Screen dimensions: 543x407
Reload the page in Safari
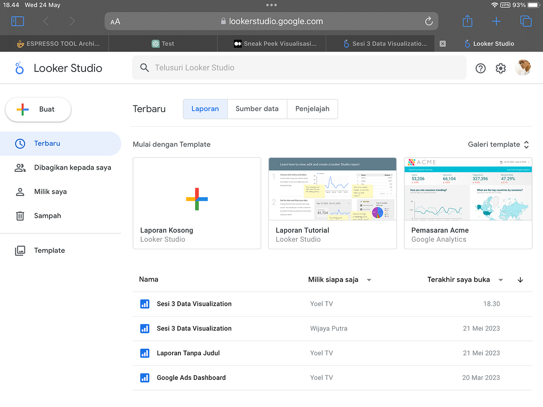[x=429, y=21]
